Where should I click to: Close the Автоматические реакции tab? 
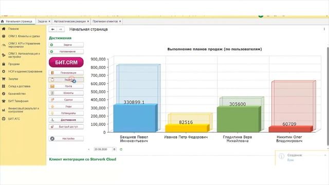[x=88, y=22]
